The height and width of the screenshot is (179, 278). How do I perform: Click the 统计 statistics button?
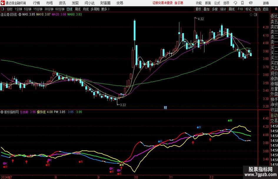223,9
